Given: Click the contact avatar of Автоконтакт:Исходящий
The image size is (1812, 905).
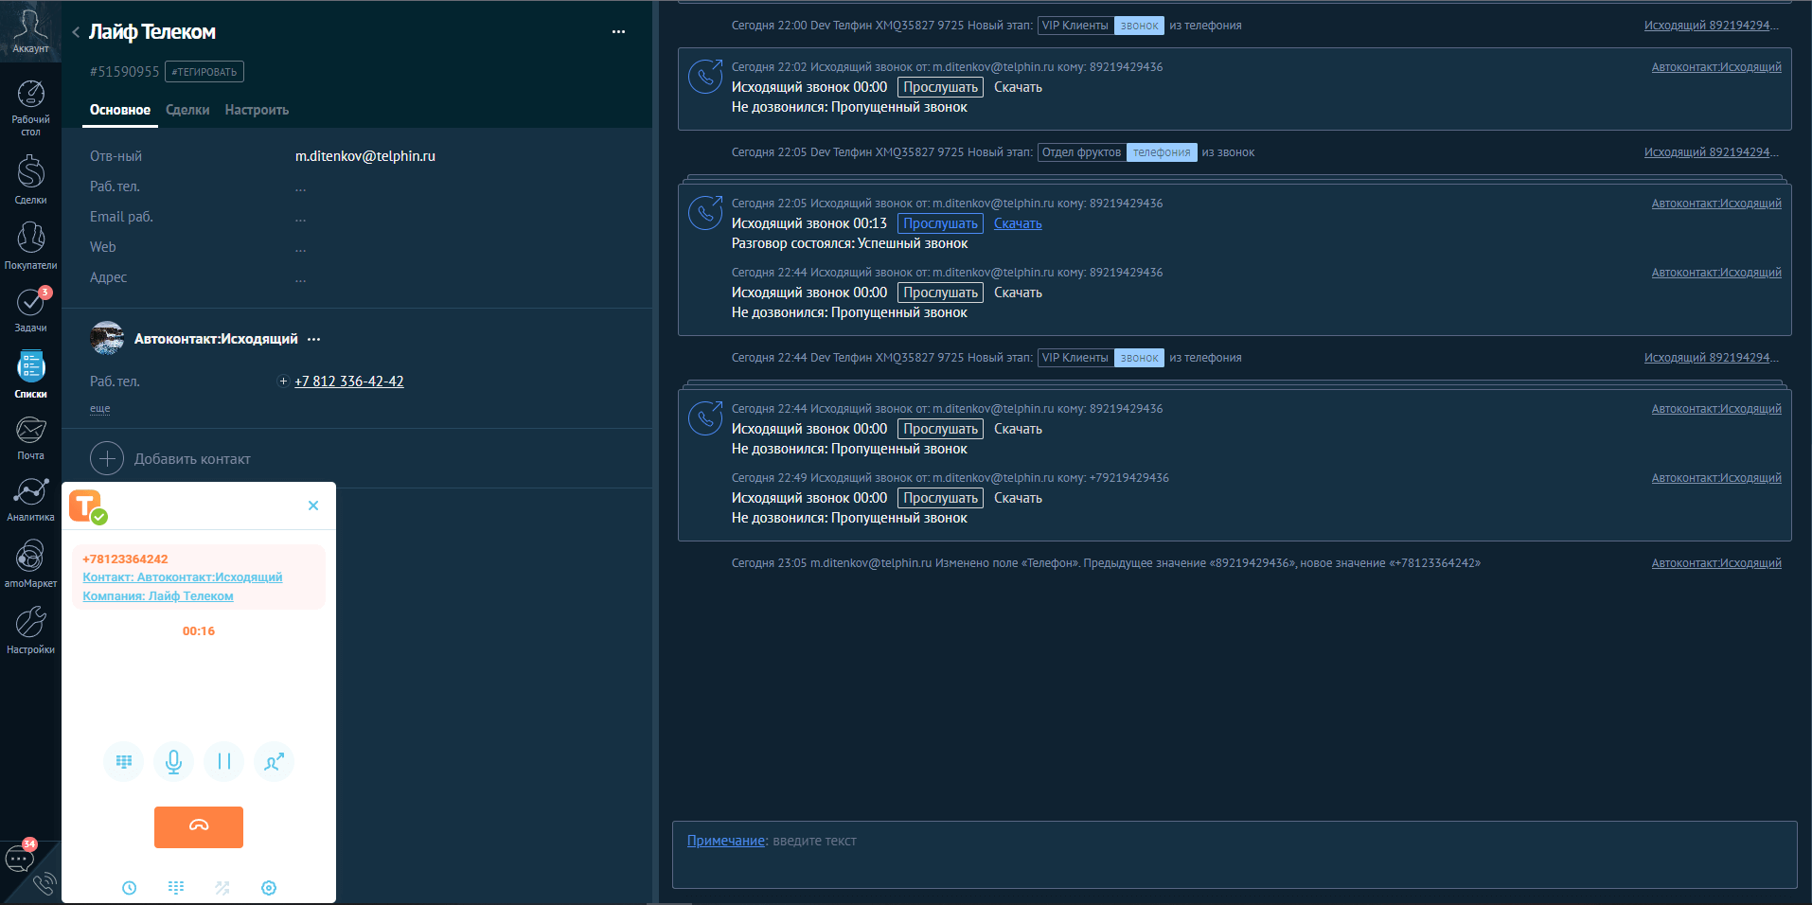Looking at the screenshot, I should (x=107, y=338).
